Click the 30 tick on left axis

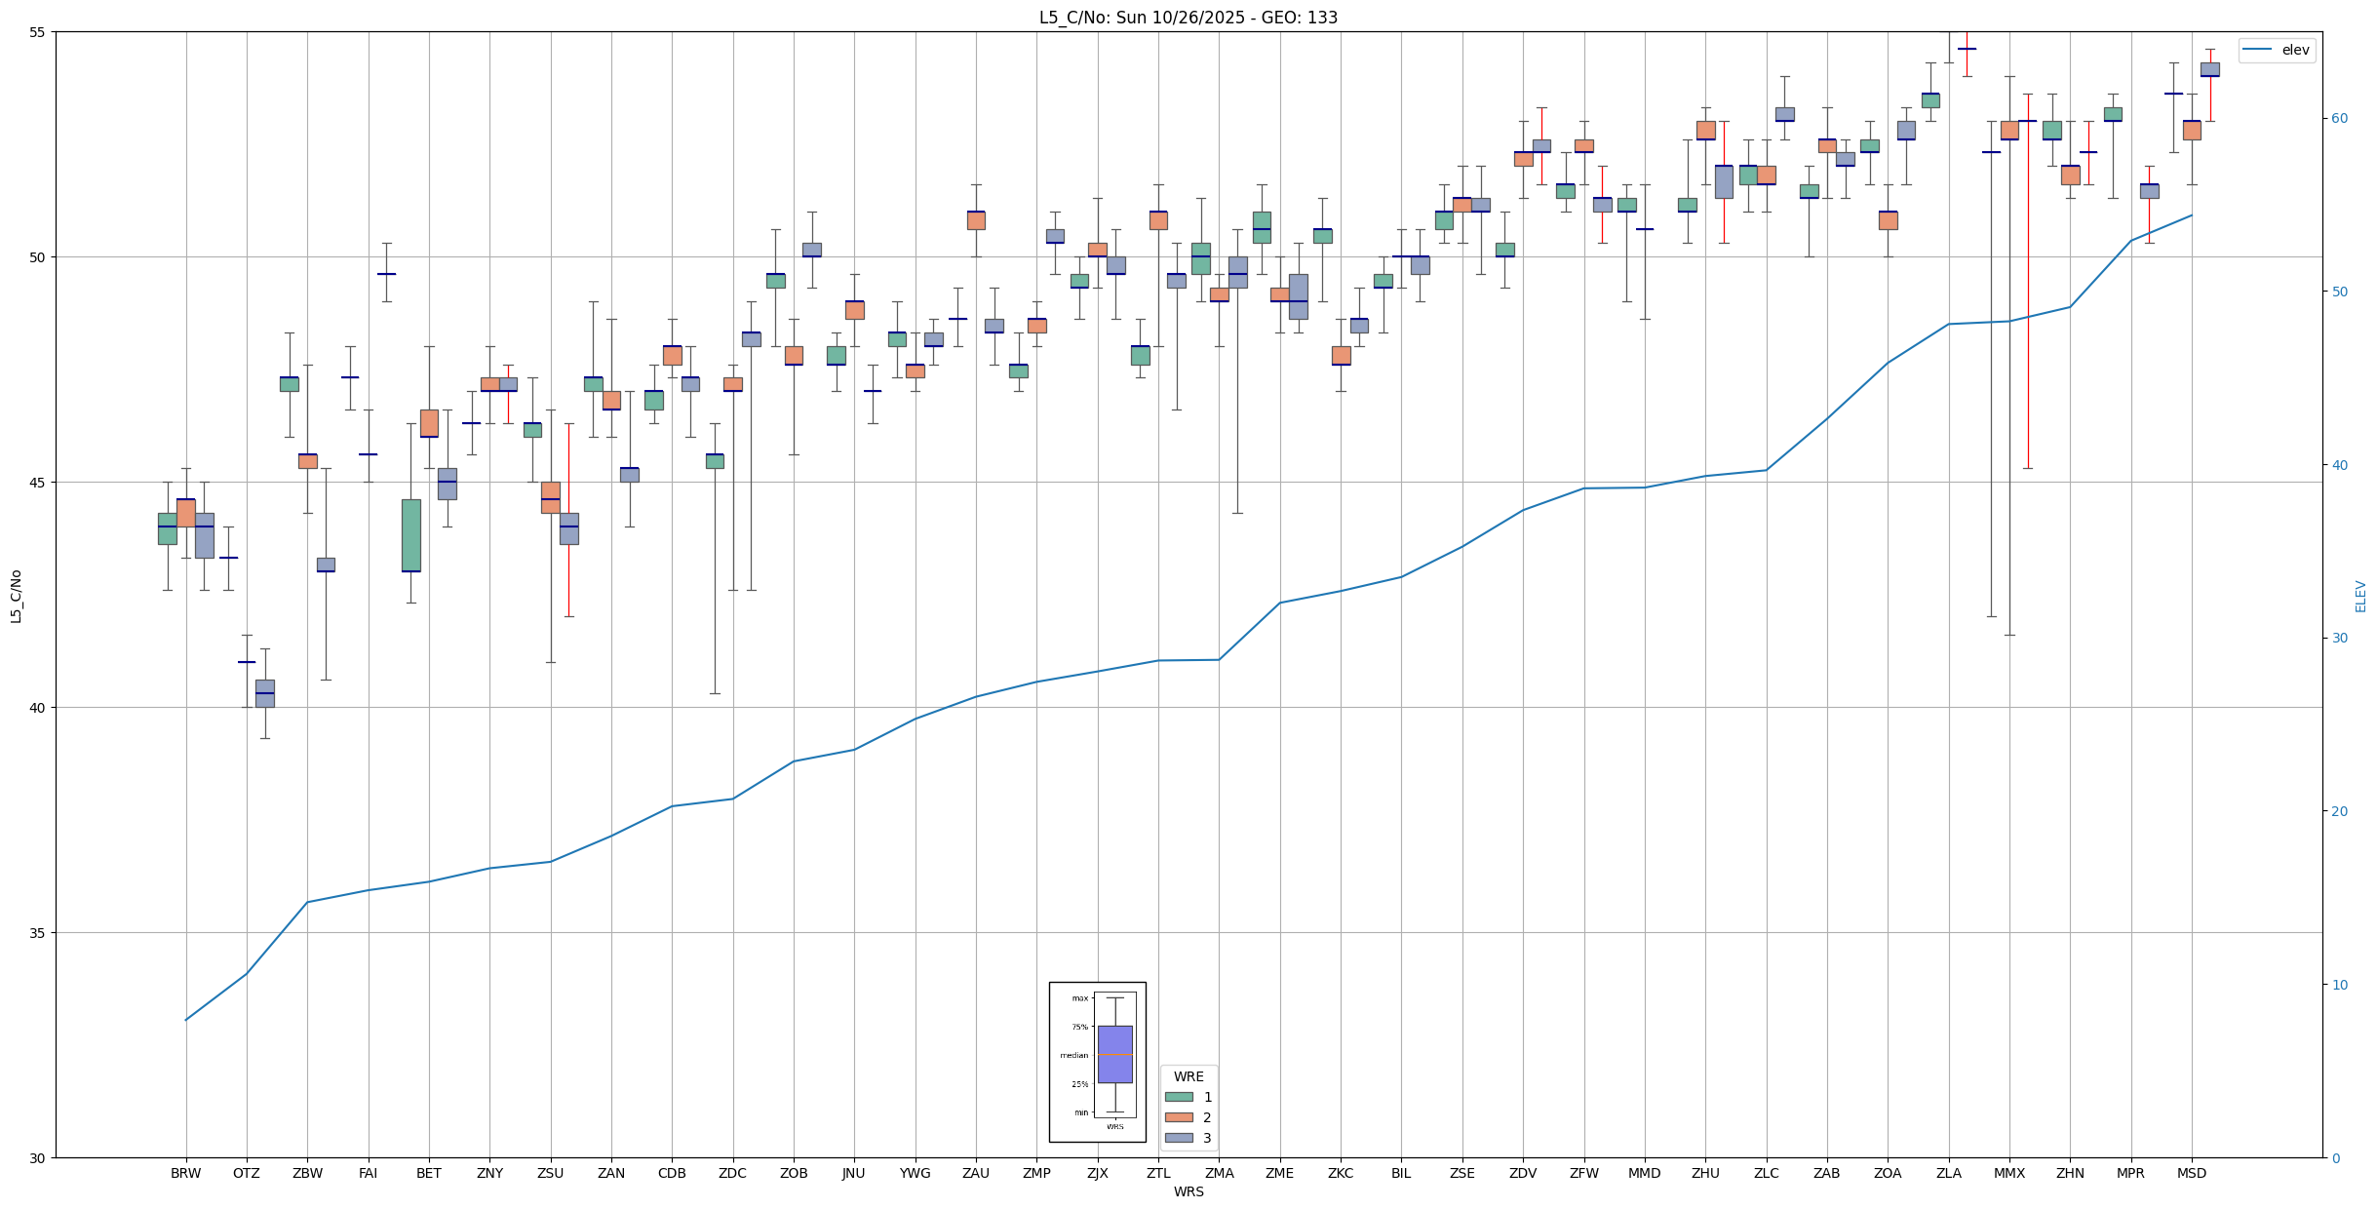coord(38,1157)
